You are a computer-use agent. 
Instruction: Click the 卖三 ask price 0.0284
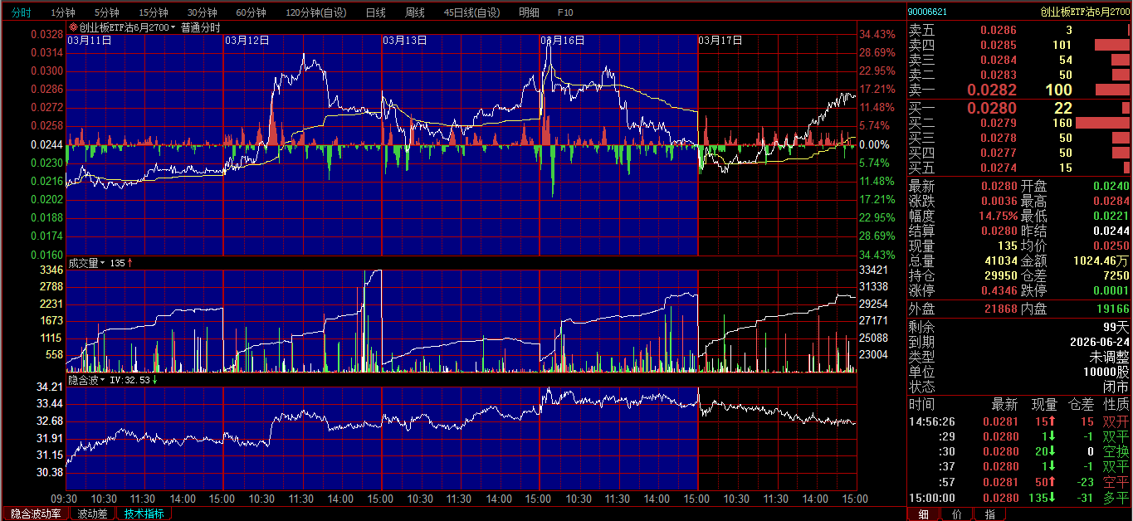999,60
